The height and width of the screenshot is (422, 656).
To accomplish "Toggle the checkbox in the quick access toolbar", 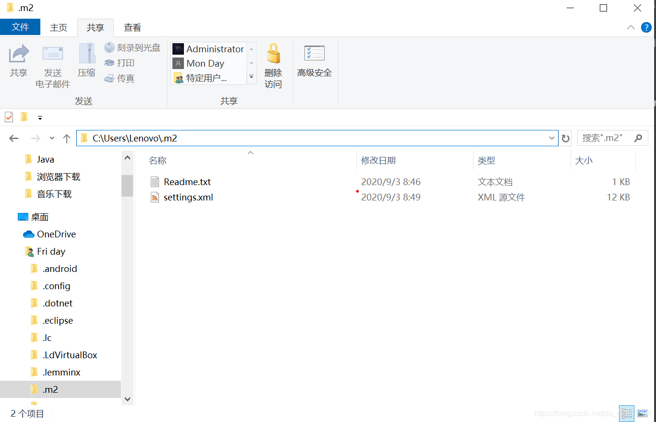I will [8, 117].
